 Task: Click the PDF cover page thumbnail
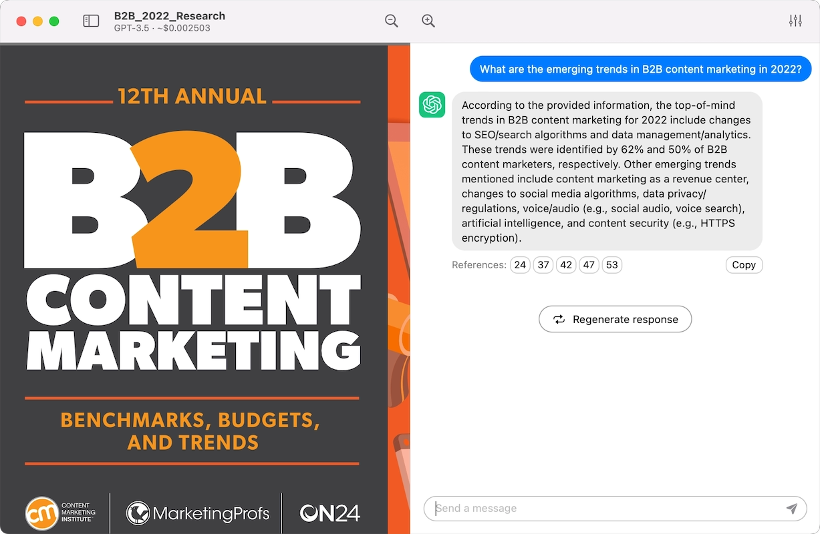(x=205, y=289)
